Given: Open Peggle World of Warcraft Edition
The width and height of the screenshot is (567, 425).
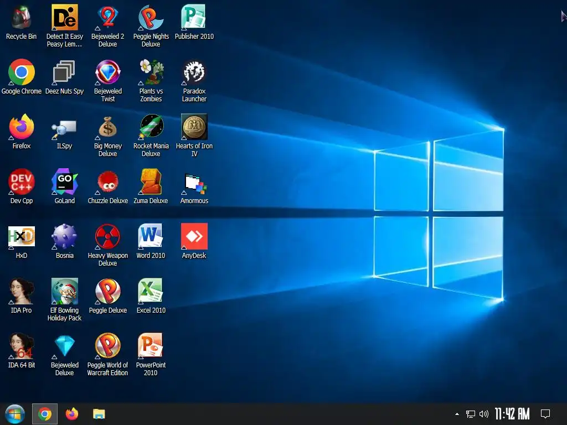Looking at the screenshot, I should (x=108, y=355).
